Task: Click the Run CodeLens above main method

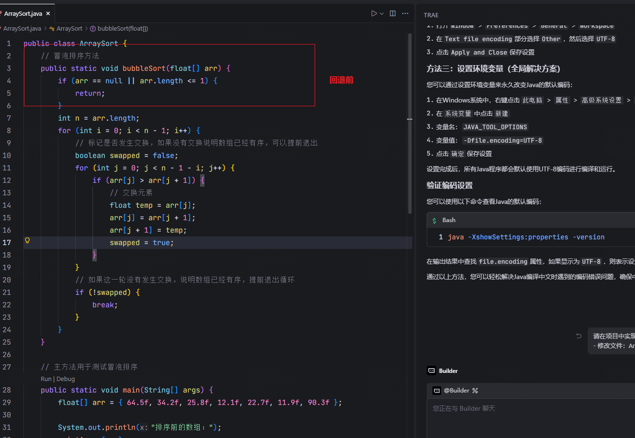Action: (x=46, y=379)
